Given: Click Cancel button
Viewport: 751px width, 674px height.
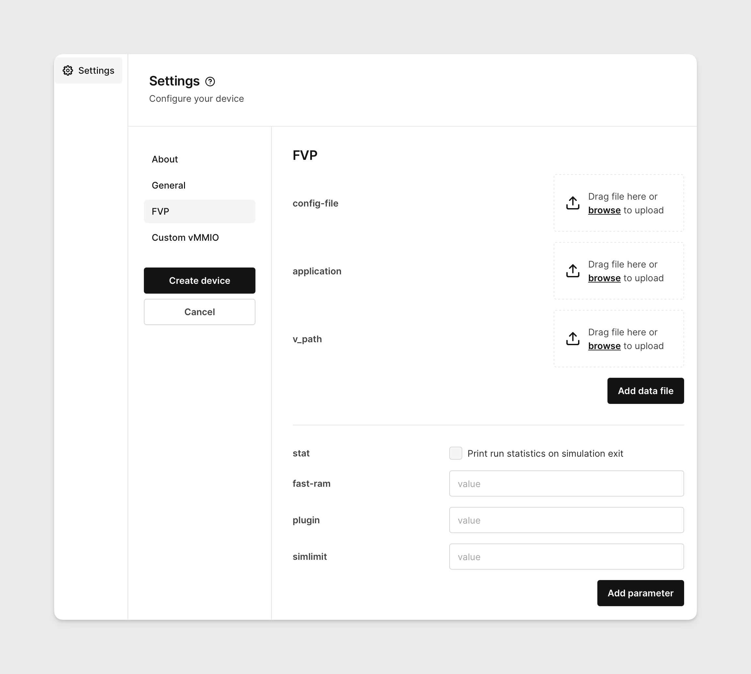Looking at the screenshot, I should coord(200,312).
